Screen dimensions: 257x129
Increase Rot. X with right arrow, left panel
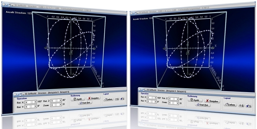click(x=35, y=102)
